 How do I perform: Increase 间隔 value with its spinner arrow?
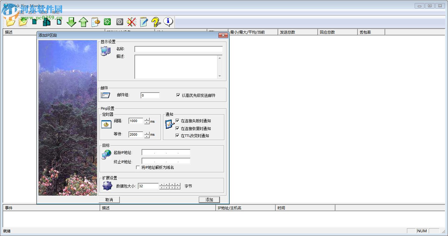point(147,120)
